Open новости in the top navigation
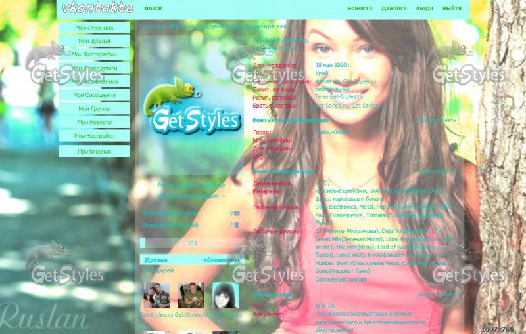The image size is (526, 334). tap(360, 9)
